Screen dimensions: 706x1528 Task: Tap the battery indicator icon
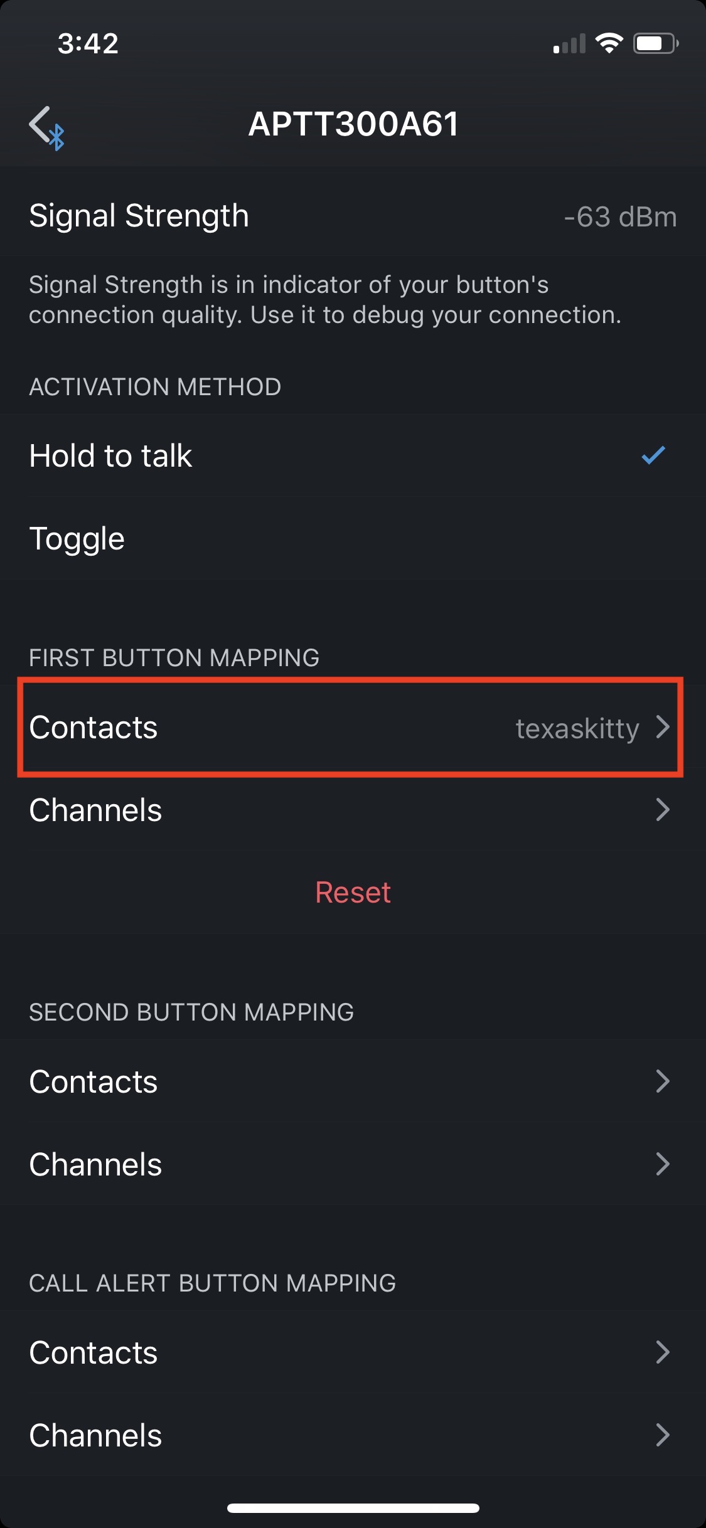(x=653, y=42)
